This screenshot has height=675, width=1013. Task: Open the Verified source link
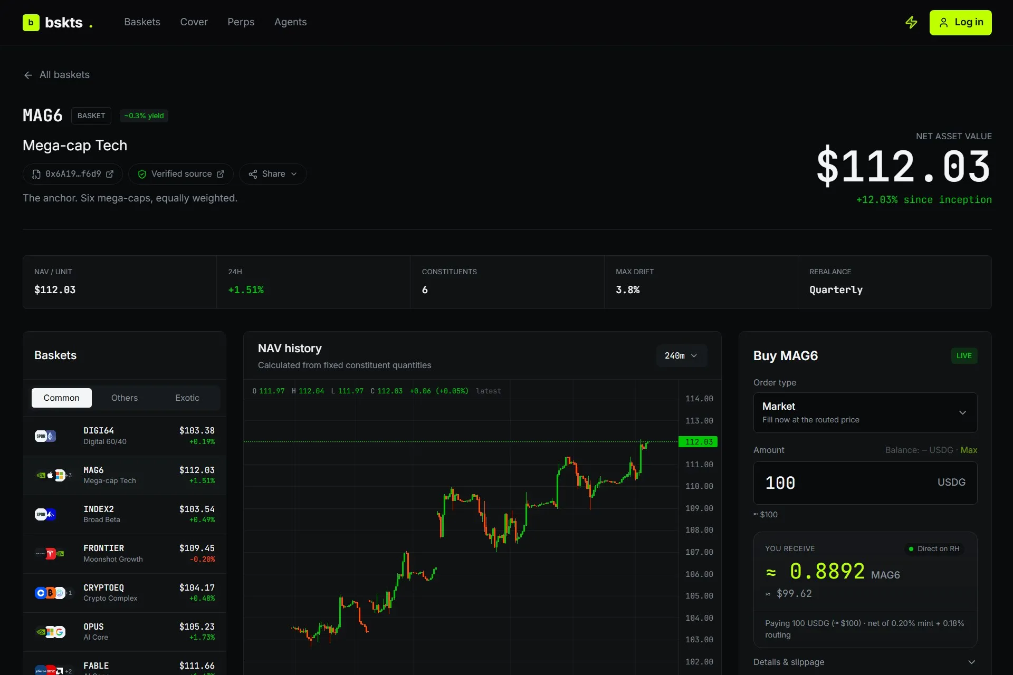point(181,174)
